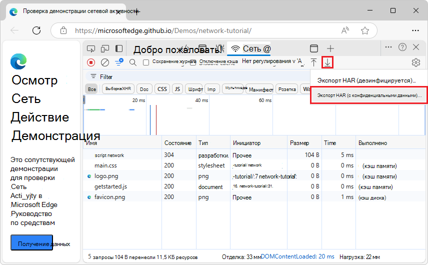428x265 pixels.
Task: Choose Экспорт HAR (дезинфицируется) menu item
Action: [366, 80]
